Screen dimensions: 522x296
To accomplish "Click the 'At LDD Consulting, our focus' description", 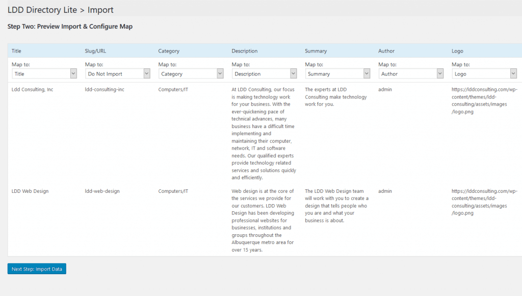I will [264, 133].
